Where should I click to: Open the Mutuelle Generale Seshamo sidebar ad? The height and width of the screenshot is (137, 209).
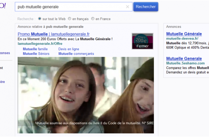[x=184, y=59]
